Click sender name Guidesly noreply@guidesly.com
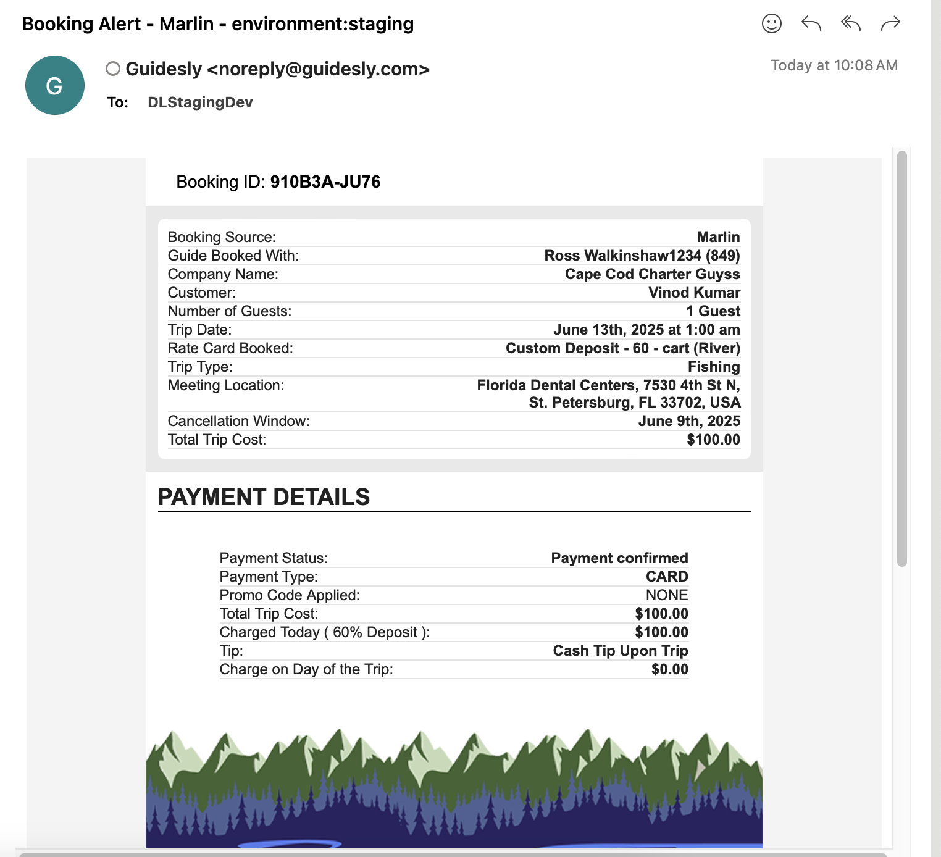Image resolution: width=941 pixels, height=857 pixels. 277,69
